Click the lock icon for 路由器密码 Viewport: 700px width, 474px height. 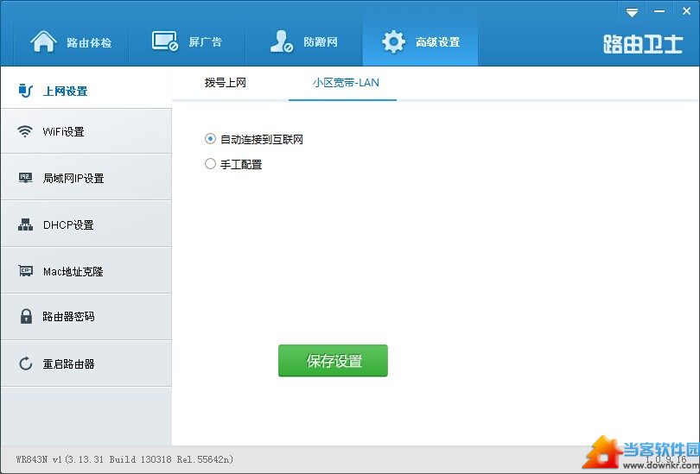point(26,317)
